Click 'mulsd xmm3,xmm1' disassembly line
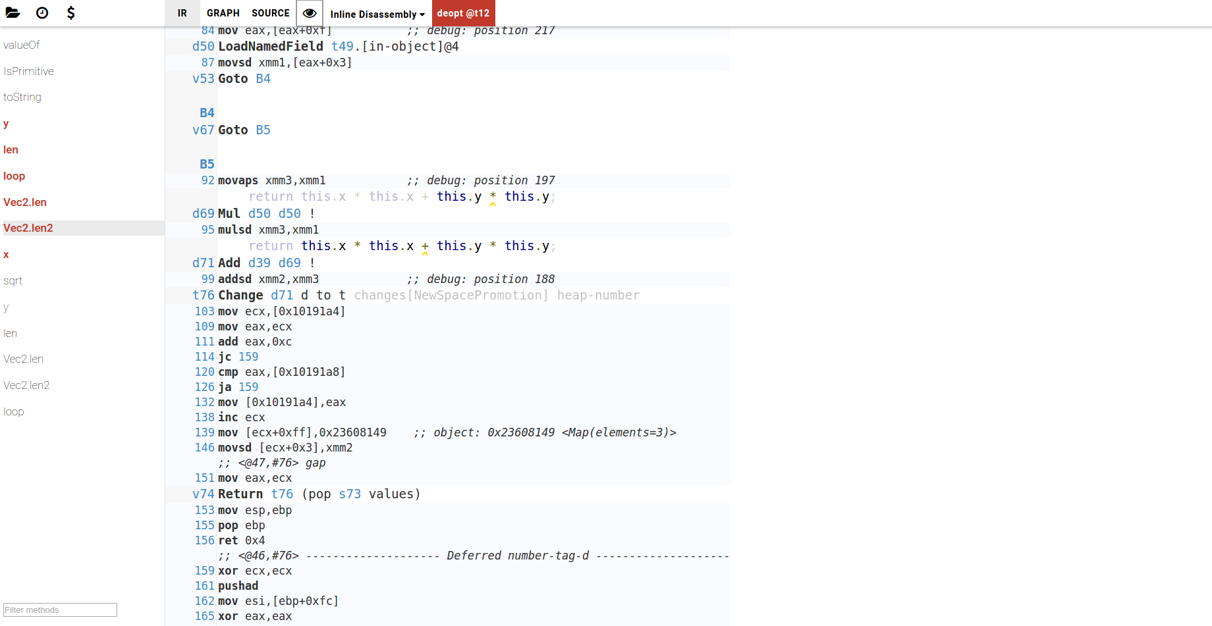The width and height of the screenshot is (1212, 626). [x=269, y=230]
